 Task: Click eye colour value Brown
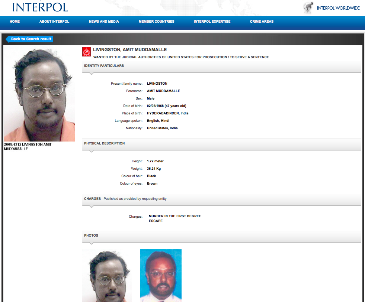pyautogui.click(x=152, y=184)
